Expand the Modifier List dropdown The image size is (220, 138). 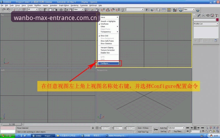(x=206, y=24)
